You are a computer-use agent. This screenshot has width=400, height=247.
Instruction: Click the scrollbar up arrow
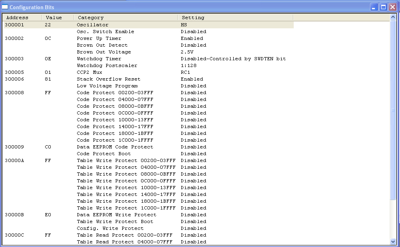coord(393,17)
